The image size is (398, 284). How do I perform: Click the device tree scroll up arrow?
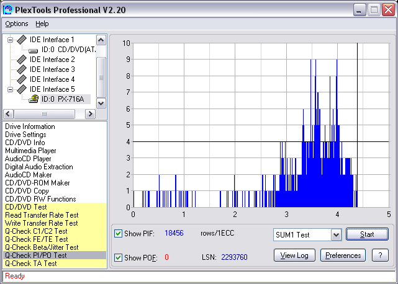click(101, 40)
